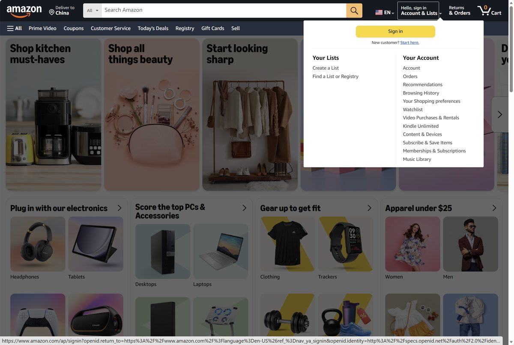Click the Amazon logo
The image size is (514, 345).
tap(24, 11)
